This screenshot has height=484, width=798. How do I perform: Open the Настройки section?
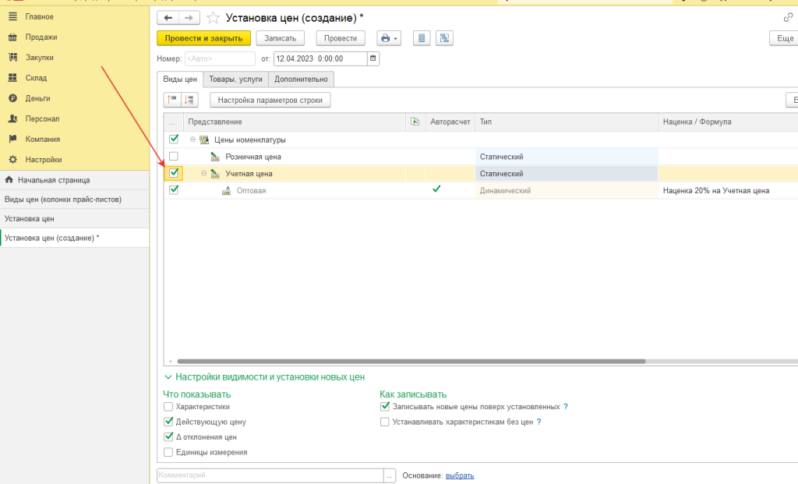44,159
